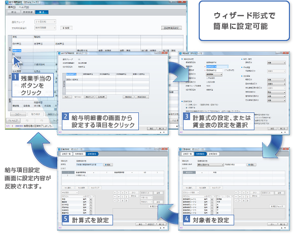295x237 pixels.
Task: Open menu left of ヘルプ in main window
Action: pyautogui.click(x=12, y=7)
